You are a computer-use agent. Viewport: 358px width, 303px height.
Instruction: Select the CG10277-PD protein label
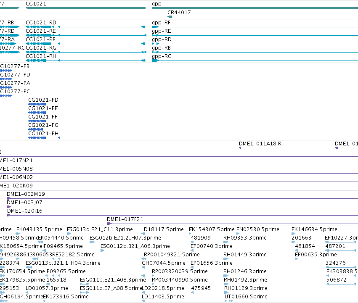tap(15, 75)
